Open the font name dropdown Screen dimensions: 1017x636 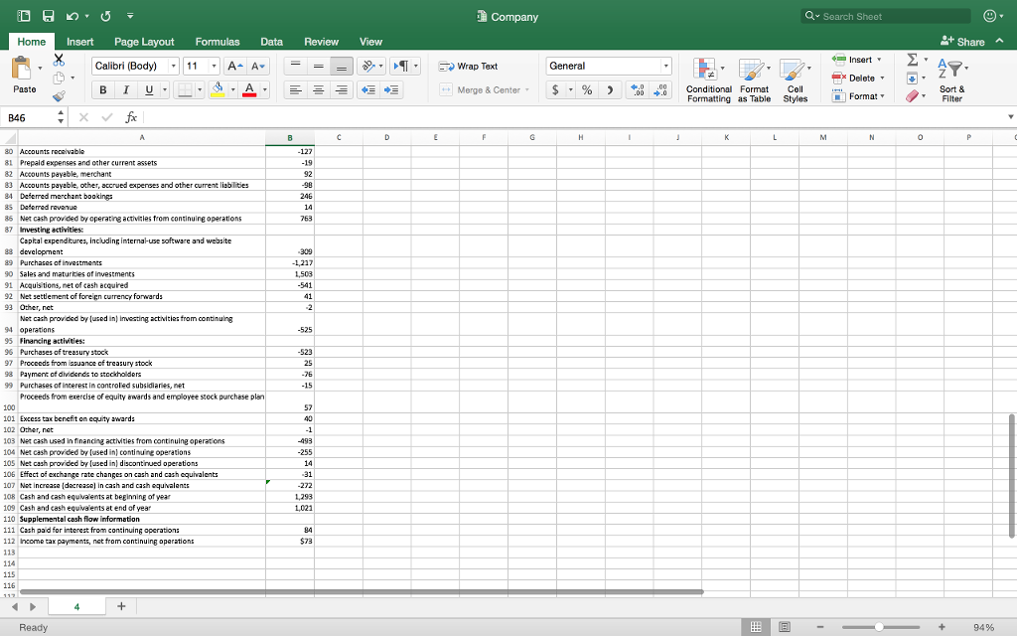point(173,66)
